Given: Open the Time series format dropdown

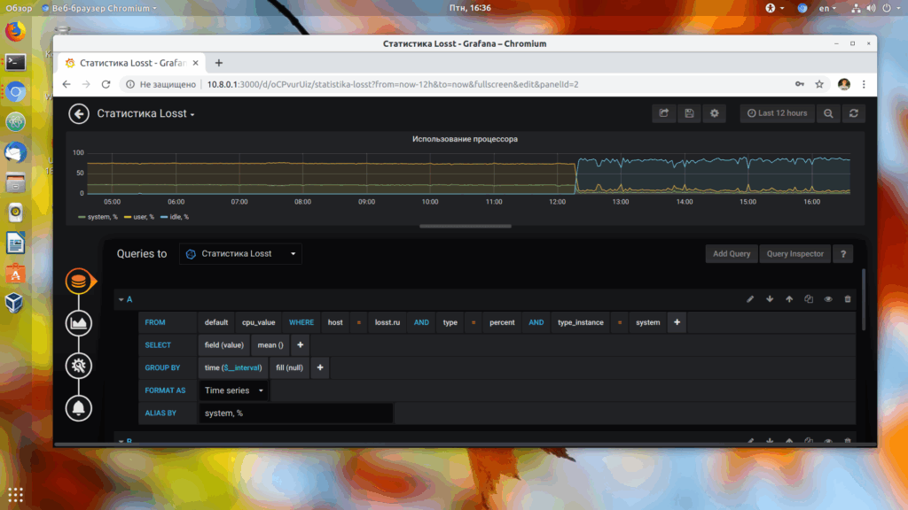Looking at the screenshot, I should pos(233,390).
